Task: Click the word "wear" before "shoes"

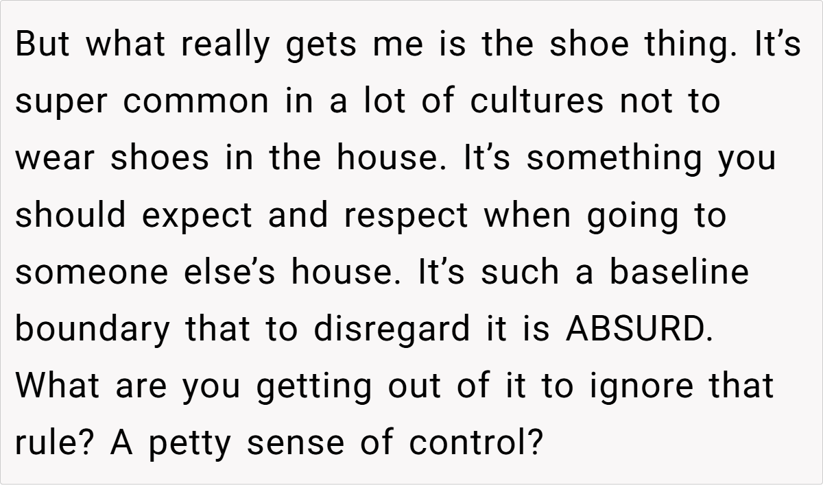Action: click(x=55, y=159)
